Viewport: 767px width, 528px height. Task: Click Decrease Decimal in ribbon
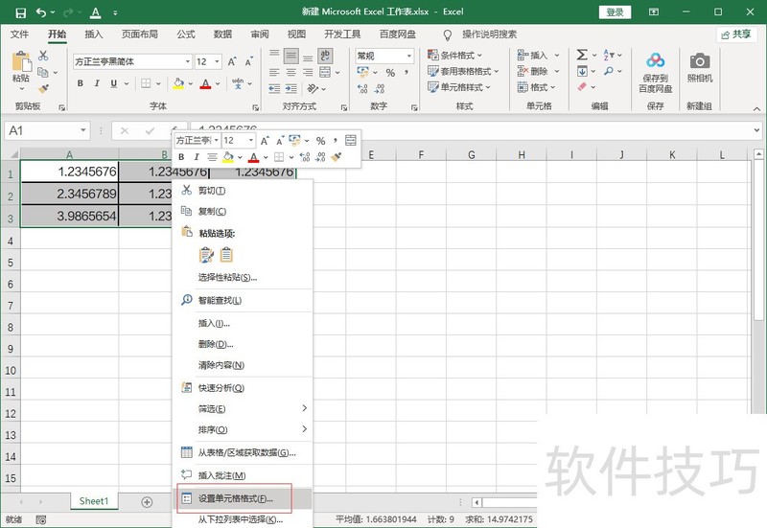[x=379, y=88]
